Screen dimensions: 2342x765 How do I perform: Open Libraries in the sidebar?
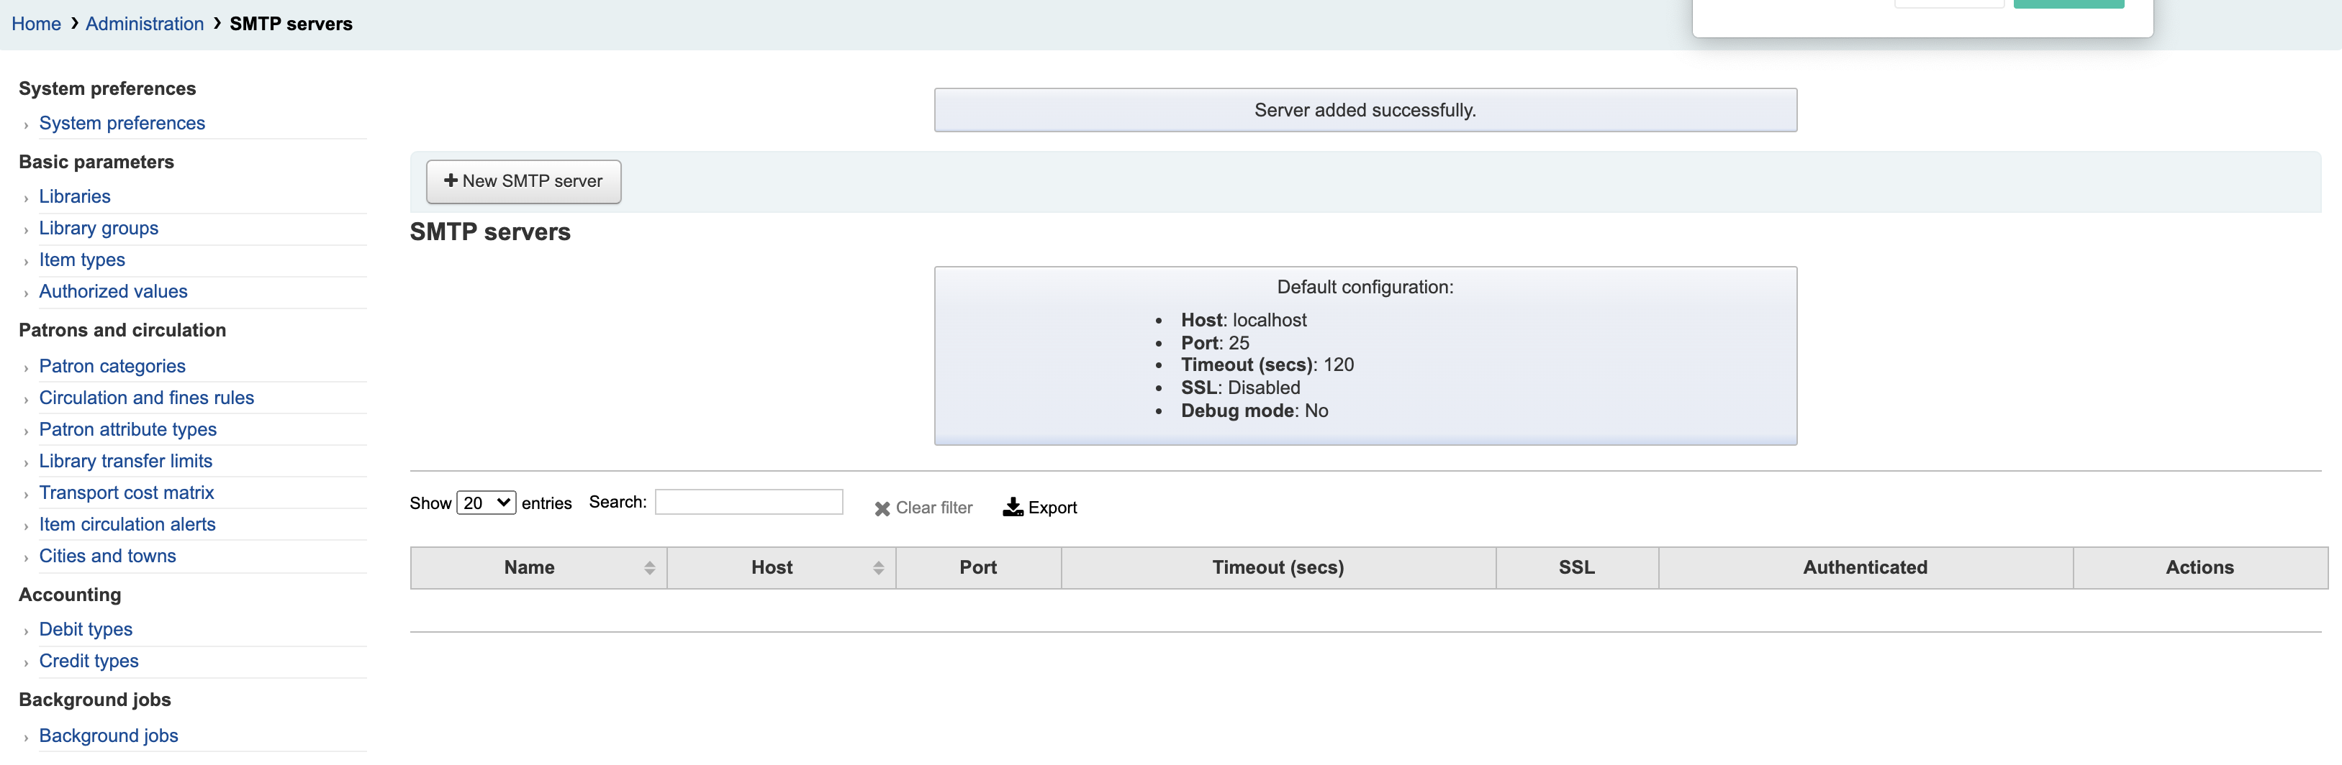pos(75,196)
